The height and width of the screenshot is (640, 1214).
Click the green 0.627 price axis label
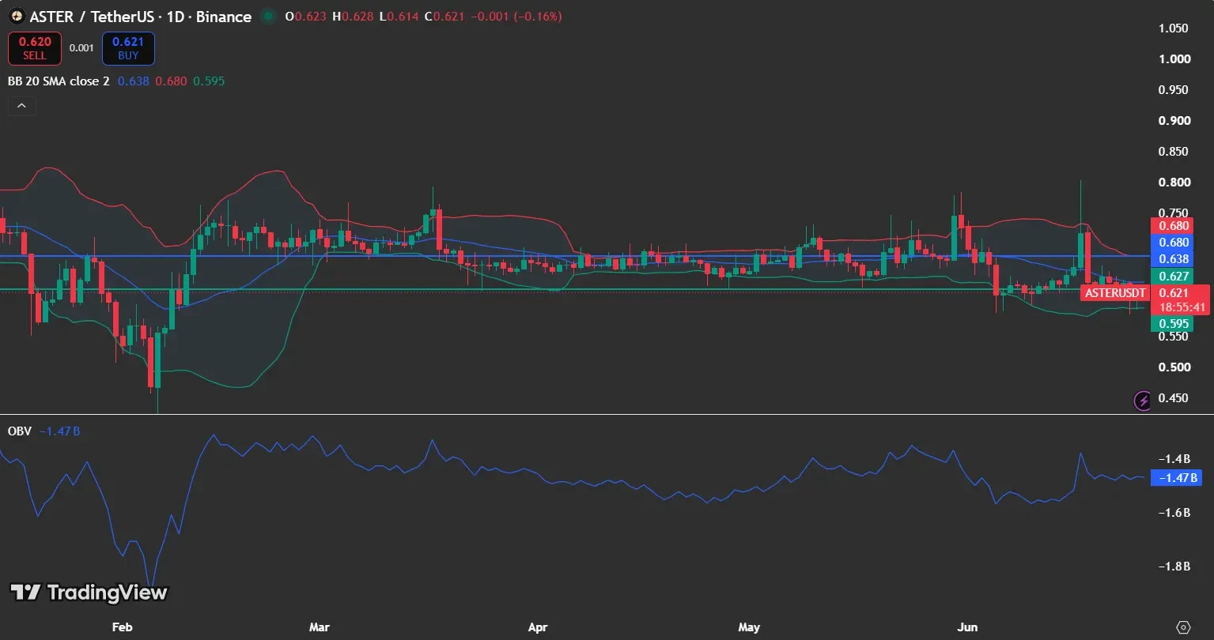(x=1171, y=276)
